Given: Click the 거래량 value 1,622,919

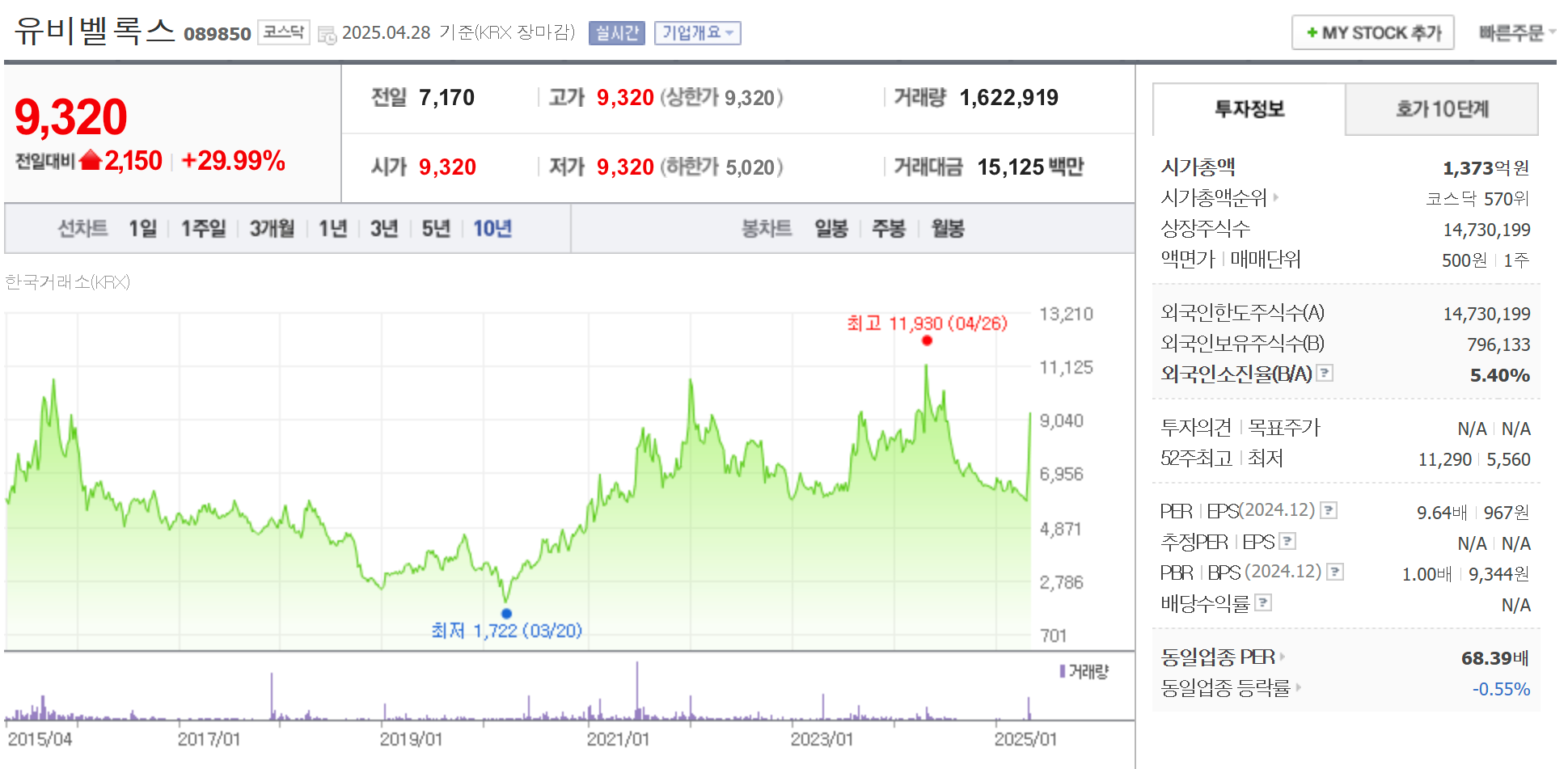Looking at the screenshot, I should (x=1008, y=98).
